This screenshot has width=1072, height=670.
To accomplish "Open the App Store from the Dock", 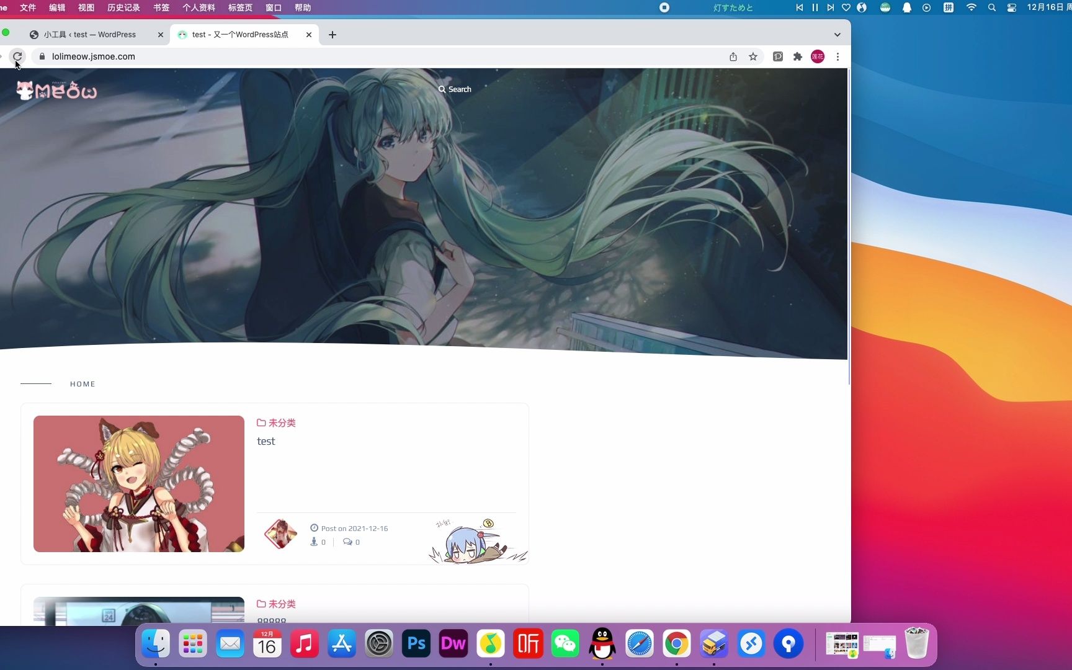I will click(342, 644).
